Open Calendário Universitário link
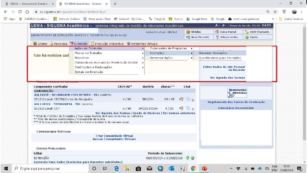The width and height of the screenshot is (307, 173). pyautogui.click(x=236, y=108)
